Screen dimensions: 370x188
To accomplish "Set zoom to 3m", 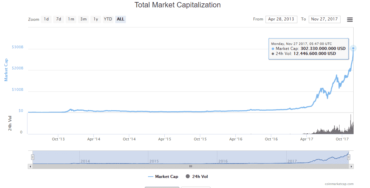I will (x=83, y=19).
